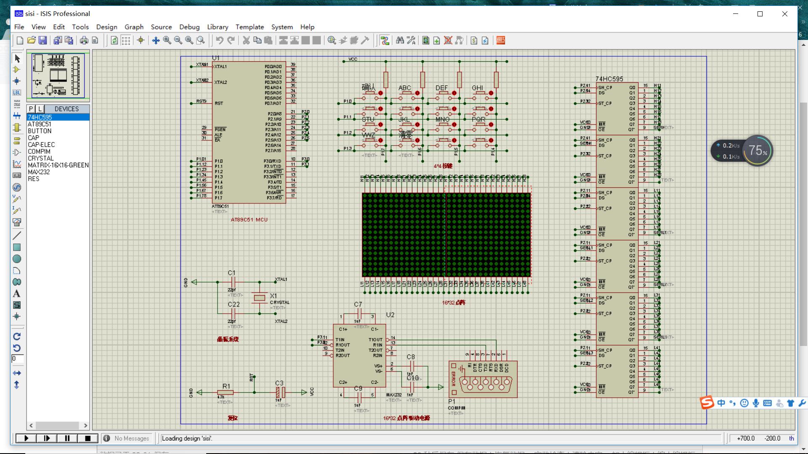808x454 pixels.
Task: Select the Device Pins Mode tool
Action: (x=17, y=152)
